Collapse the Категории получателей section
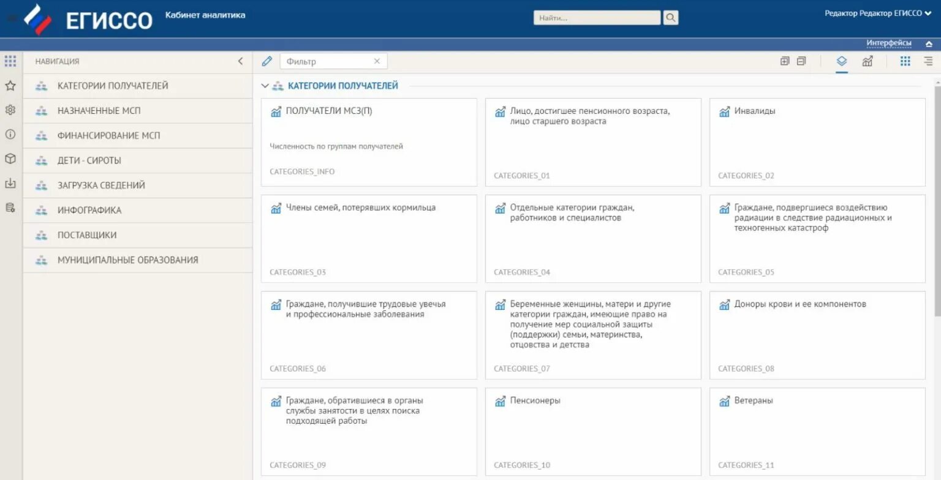Viewport: 941px width, 480px height. 265,86
